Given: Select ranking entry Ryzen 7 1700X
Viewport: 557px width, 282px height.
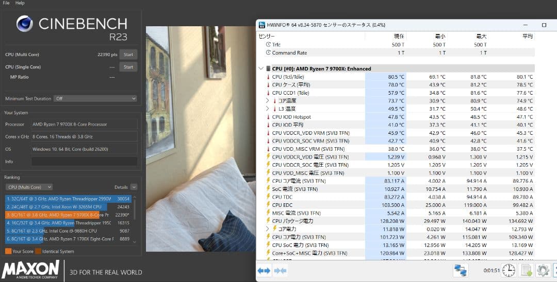Looking at the screenshot, I should [68, 239].
